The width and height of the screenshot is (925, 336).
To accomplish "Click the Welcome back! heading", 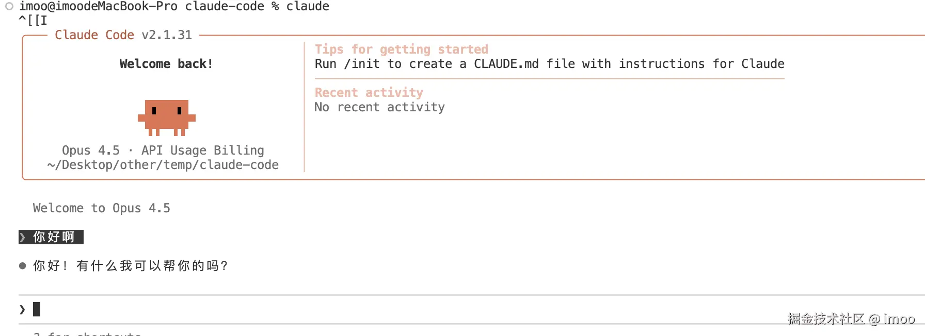I will (x=166, y=64).
